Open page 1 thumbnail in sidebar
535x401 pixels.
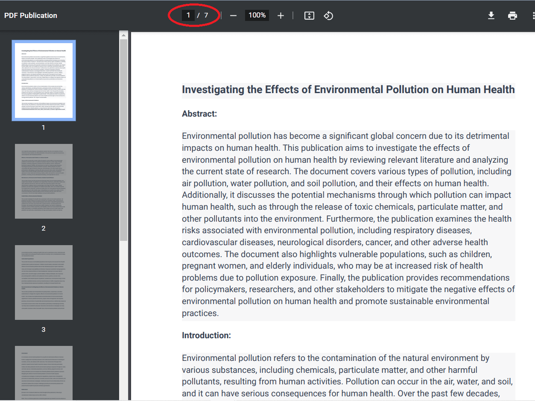tap(44, 80)
